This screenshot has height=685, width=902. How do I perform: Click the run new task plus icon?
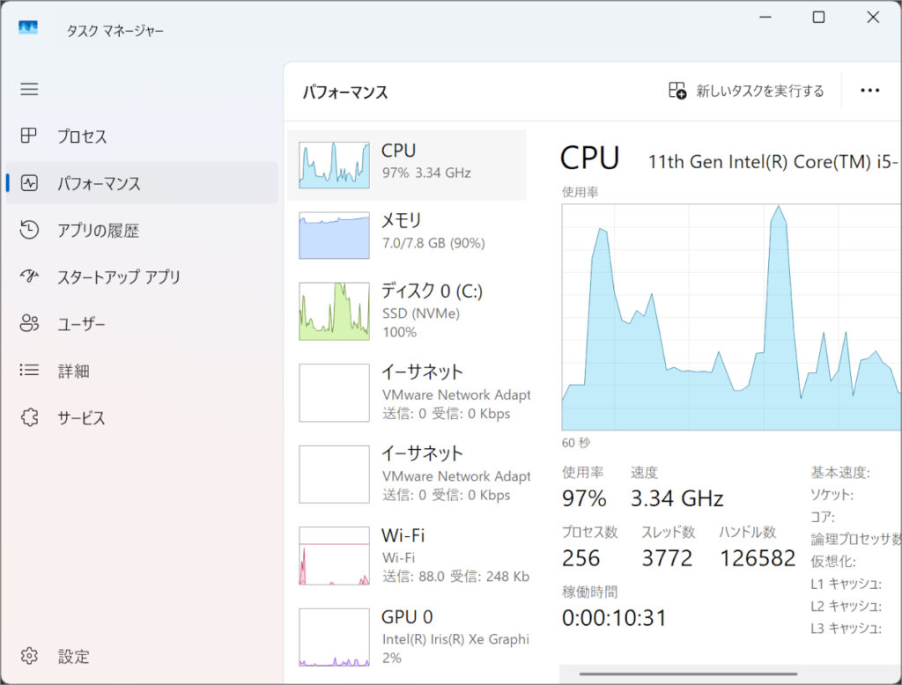pos(676,90)
